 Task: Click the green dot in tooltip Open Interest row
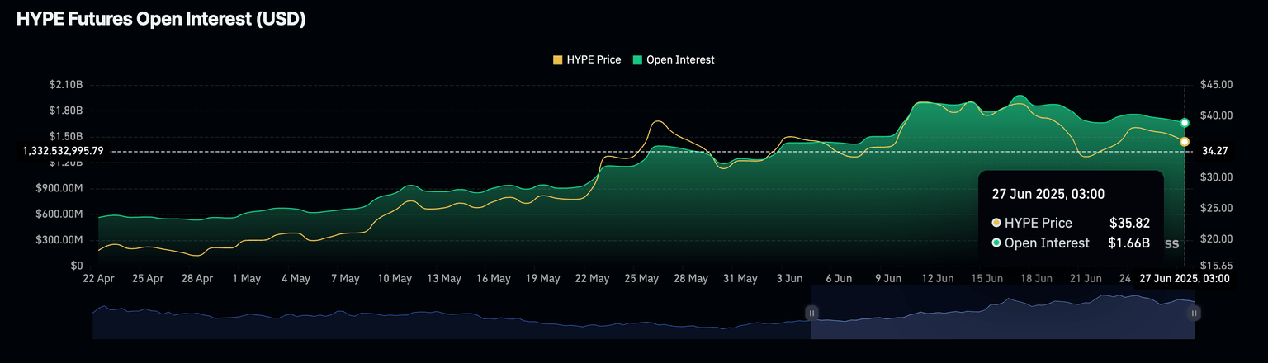click(x=996, y=243)
